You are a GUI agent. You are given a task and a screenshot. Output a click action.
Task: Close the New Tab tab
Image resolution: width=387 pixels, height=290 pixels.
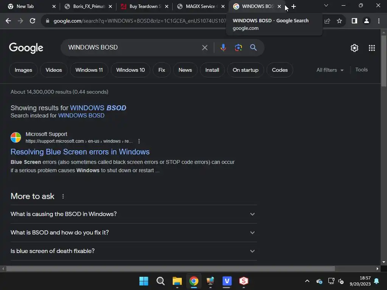(x=54, y=6)
